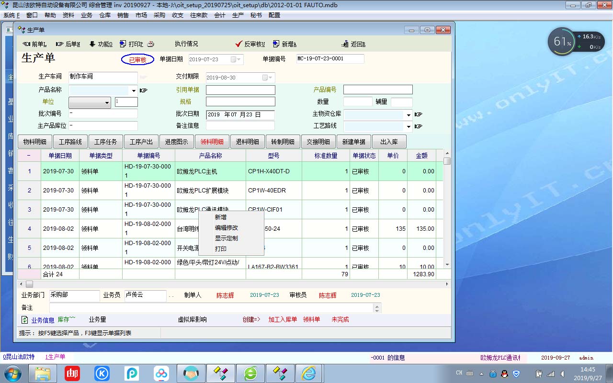Expand the 产品名称 dropdown arrow
Image resolution: width=613 pixels, height=383 pixels.
pos(134,90)
